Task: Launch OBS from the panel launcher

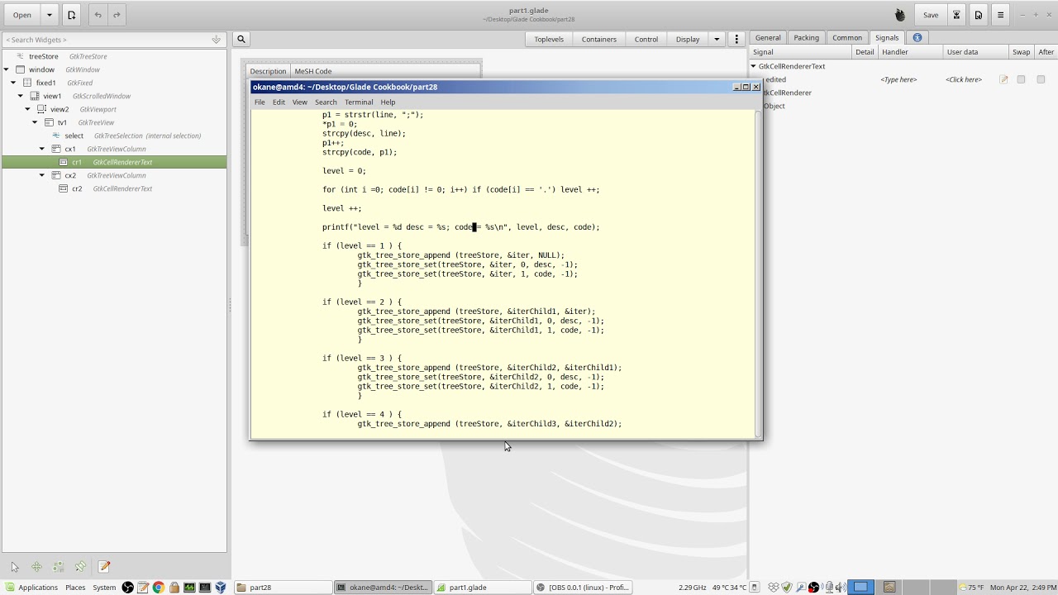Action: [128, 588]
